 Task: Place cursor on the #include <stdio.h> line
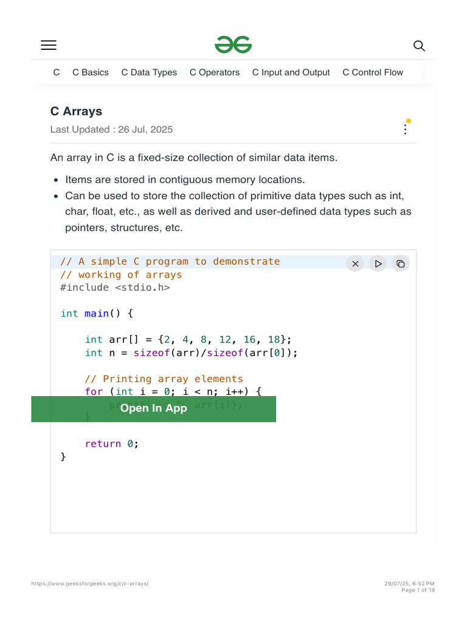coord(115,287)
